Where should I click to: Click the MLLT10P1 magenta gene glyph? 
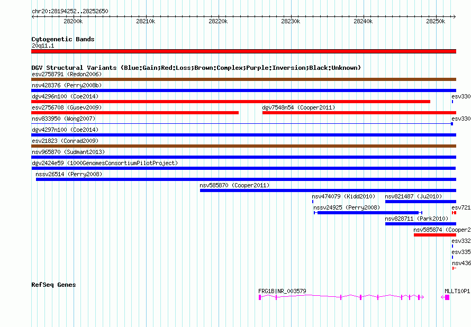(445, 297)
